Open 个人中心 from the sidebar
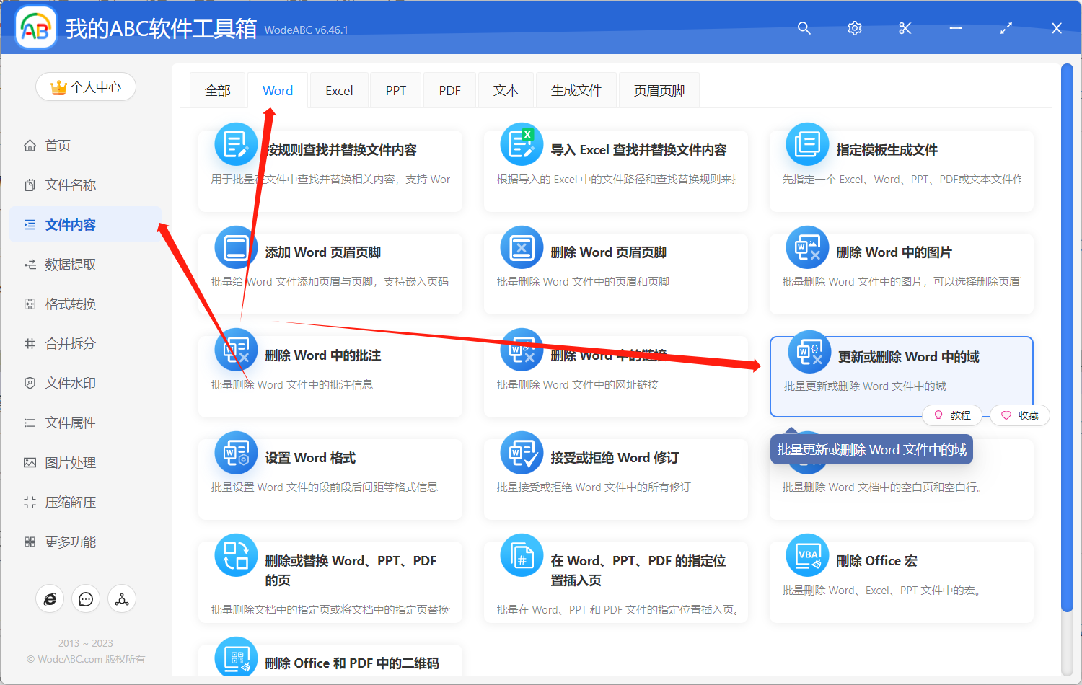1082x685 pixels. [x=85, y=87]
